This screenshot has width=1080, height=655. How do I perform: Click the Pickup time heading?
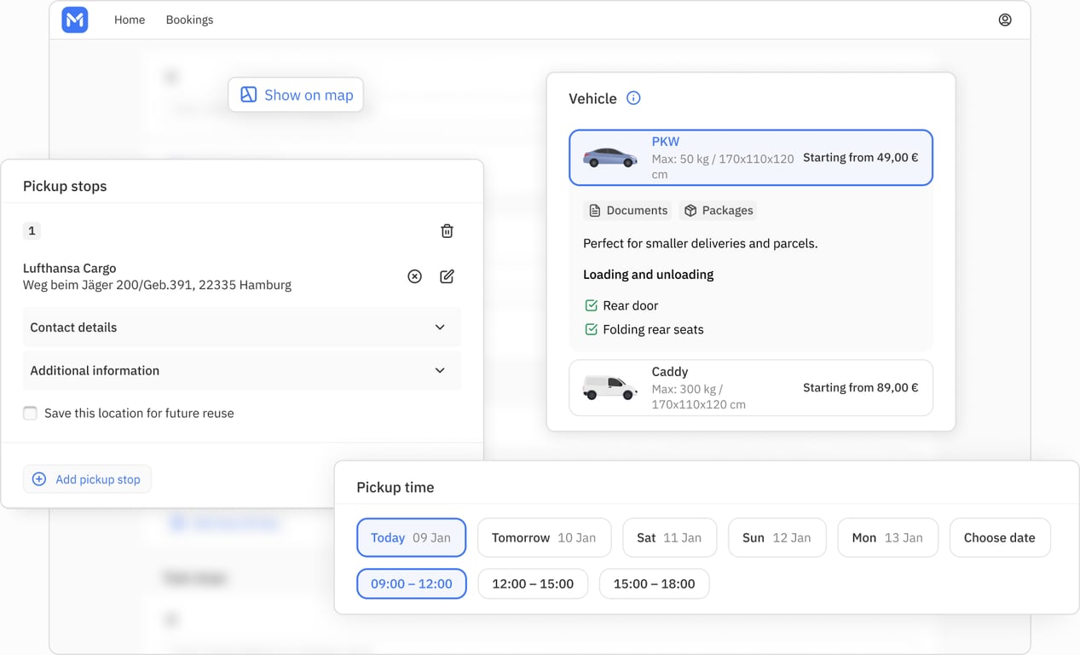click(x=396, y=488)
